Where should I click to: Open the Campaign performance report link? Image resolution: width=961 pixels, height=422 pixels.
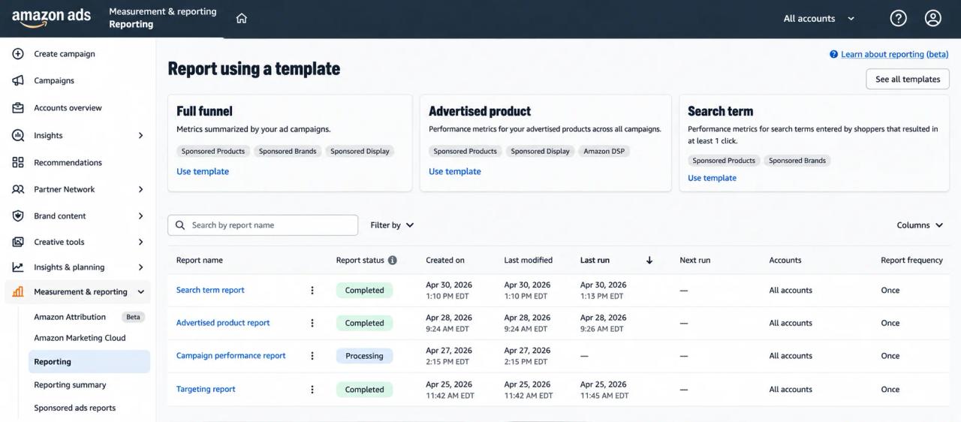(231, 356)
